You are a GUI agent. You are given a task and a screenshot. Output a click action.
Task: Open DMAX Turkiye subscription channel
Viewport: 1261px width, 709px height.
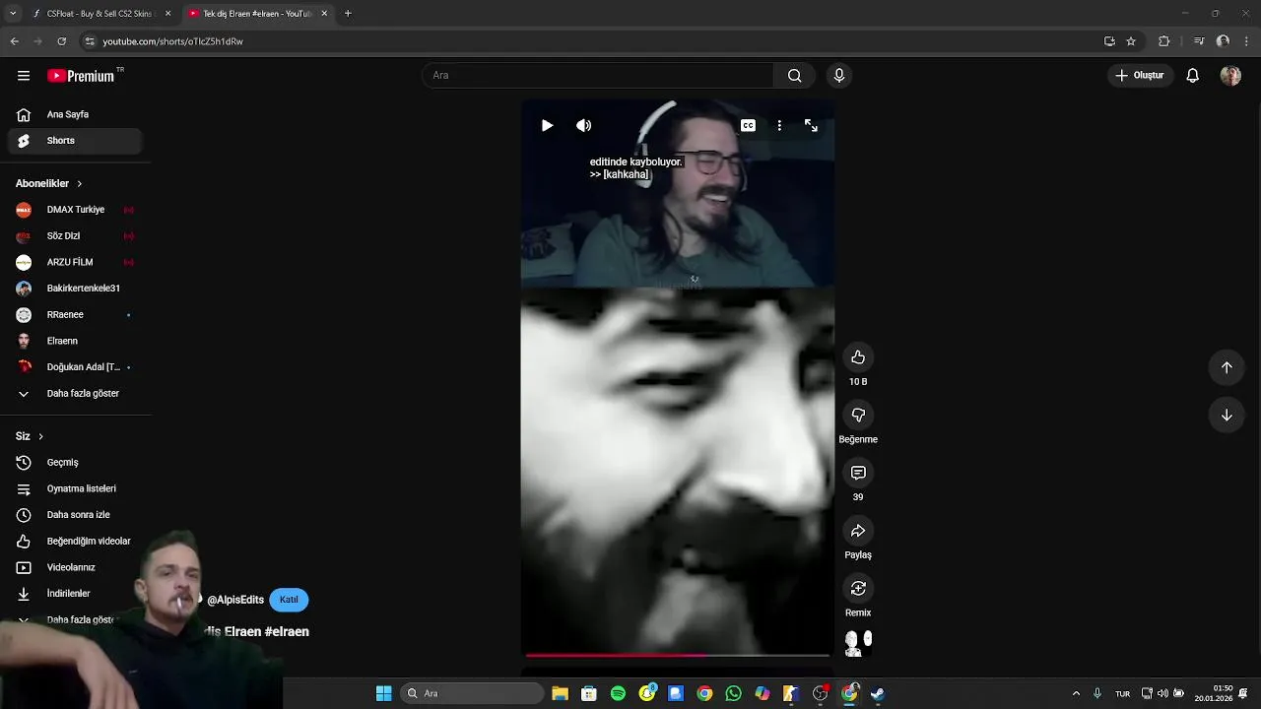[x=75, y=210]
